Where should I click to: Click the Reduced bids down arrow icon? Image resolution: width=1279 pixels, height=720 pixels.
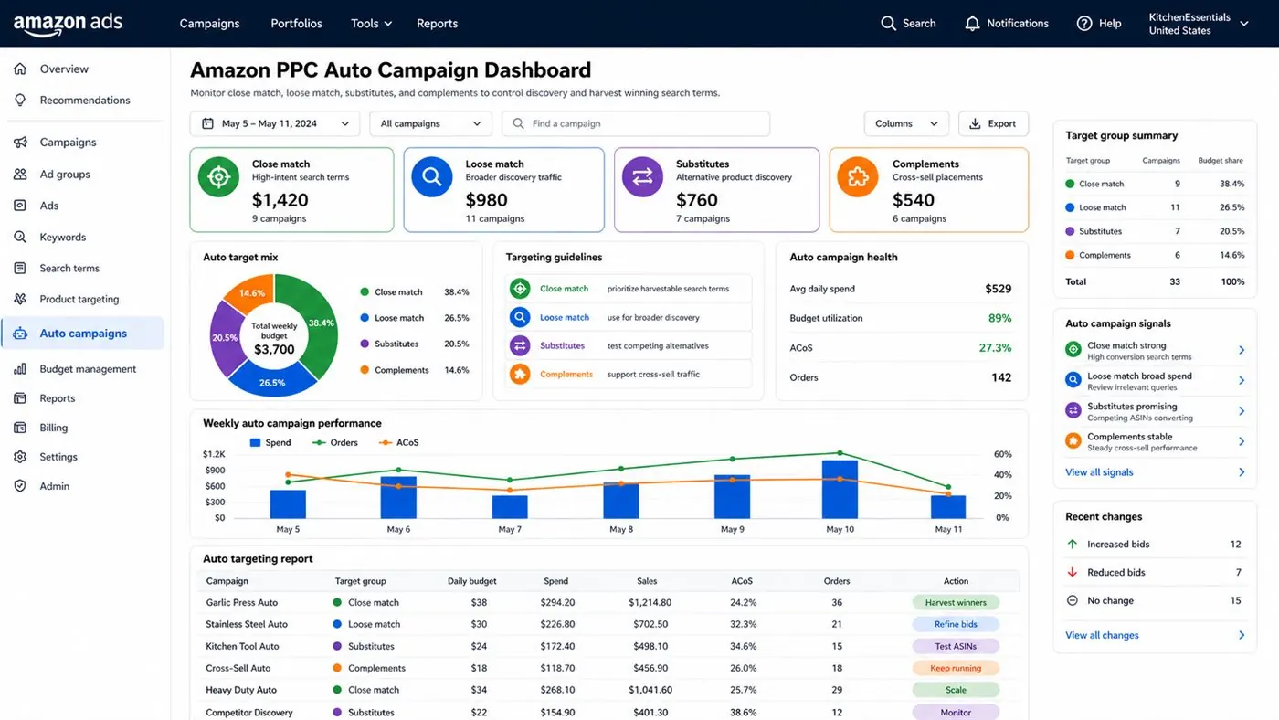click(x=1073, y=572)
